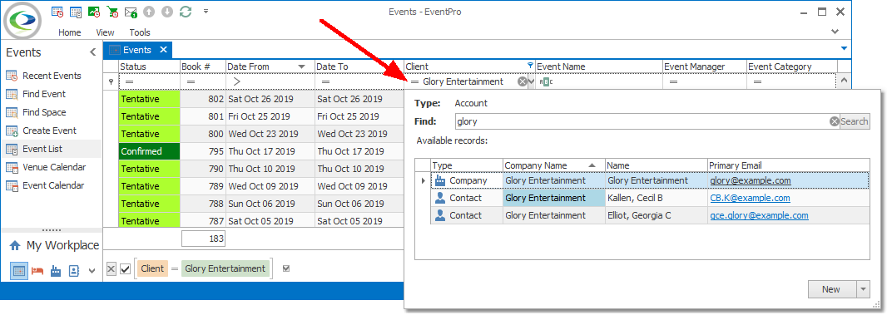This screenshot has height=315, width=887.
Task: Open the CB.K@example.com email link
Action: click(750, 198)
